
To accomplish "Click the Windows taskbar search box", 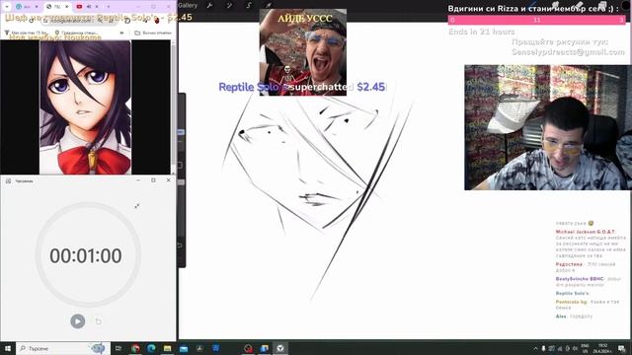I will (63, 348).
